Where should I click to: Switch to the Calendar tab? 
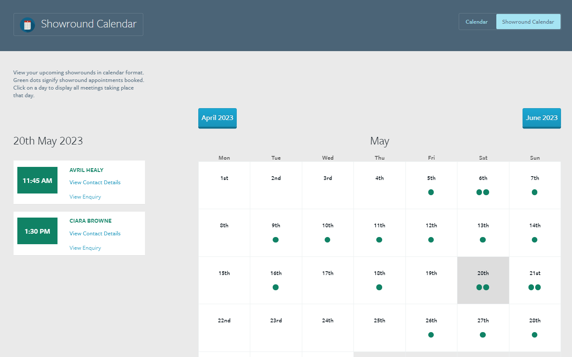coord(477,22)
